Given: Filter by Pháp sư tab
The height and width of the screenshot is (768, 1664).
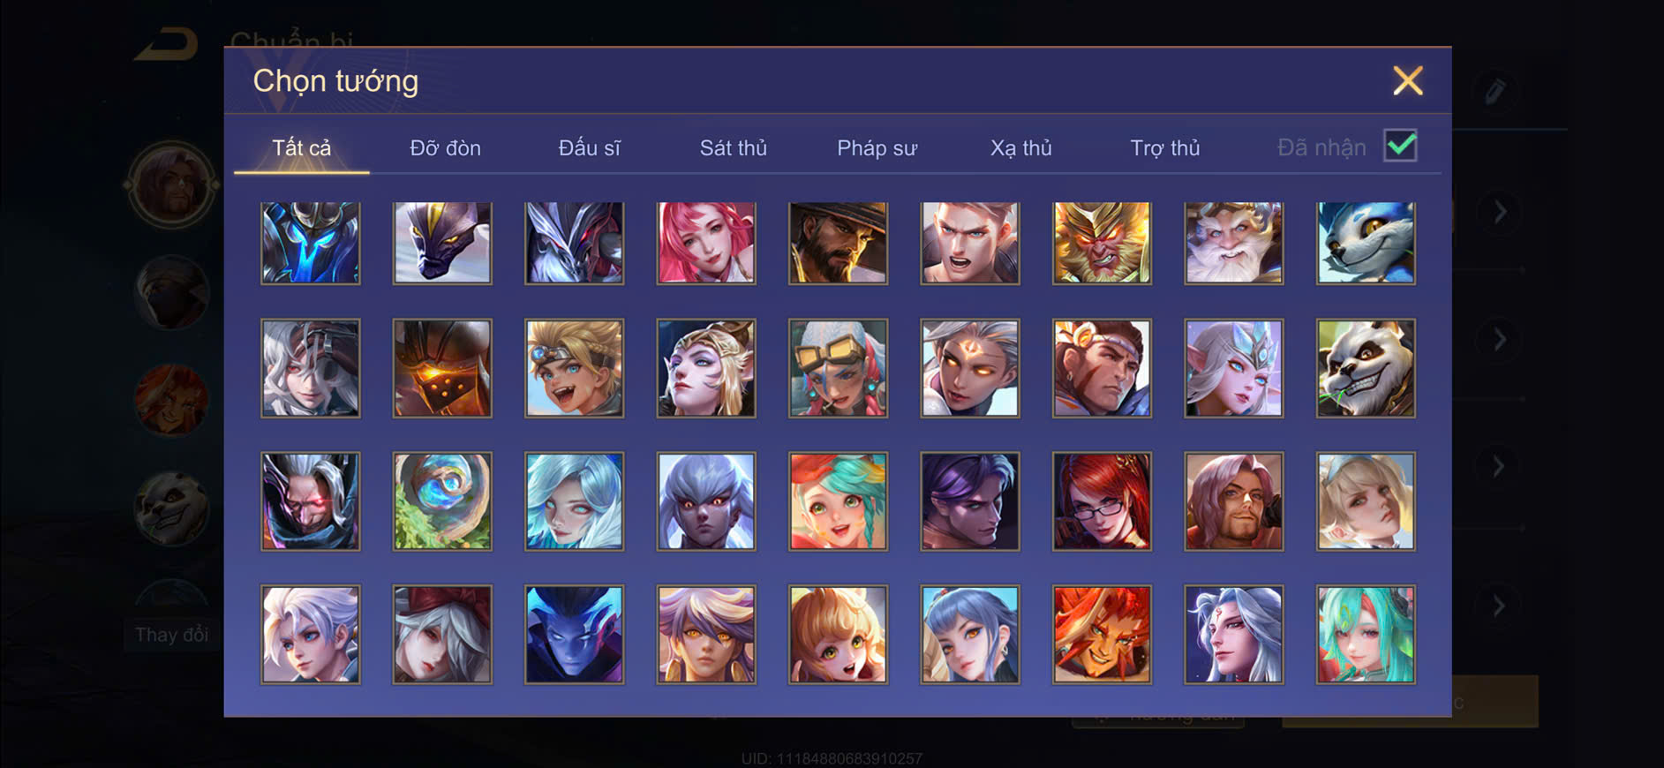Looking at the screenshot, I should click(877, 147).
